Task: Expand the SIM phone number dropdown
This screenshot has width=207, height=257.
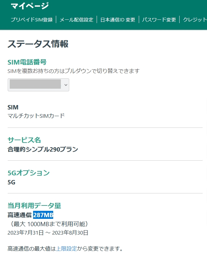Action: 38,85
